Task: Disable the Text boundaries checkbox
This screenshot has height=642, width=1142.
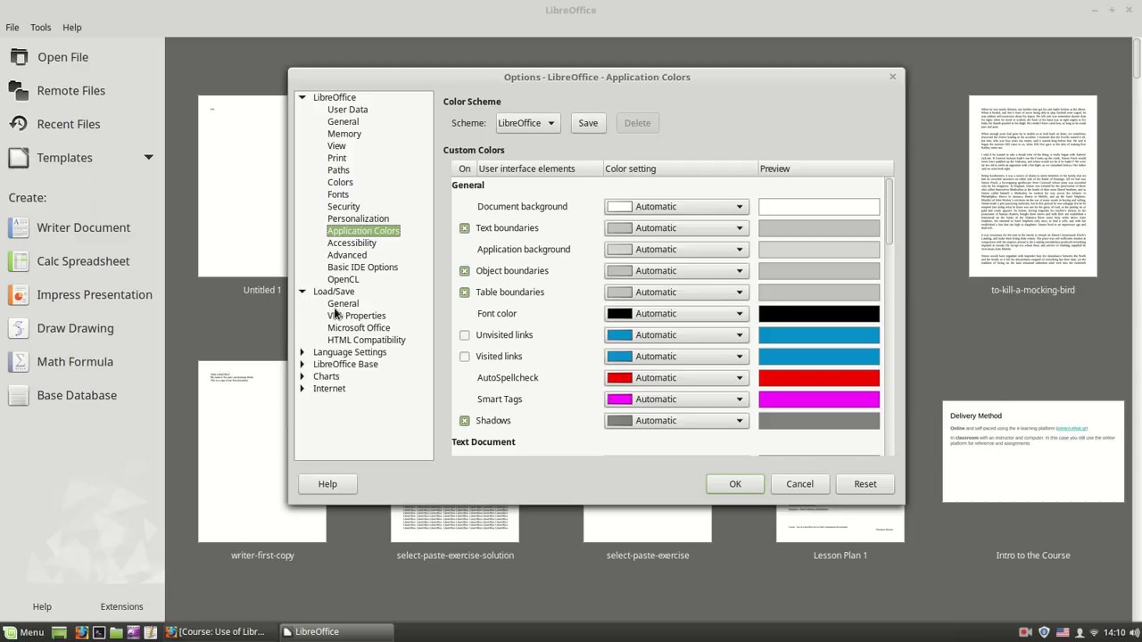Action: coord(464,228)
